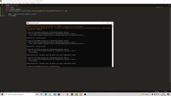Screen dimensions: 171x96
Task: Click the Command Prompt title bar icon
Action: click(28, 23)
